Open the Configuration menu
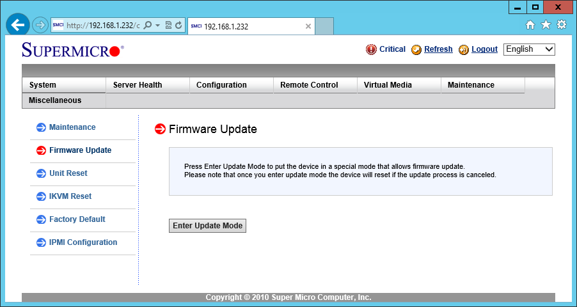This screenshot has height=307, width=577. 232,85
